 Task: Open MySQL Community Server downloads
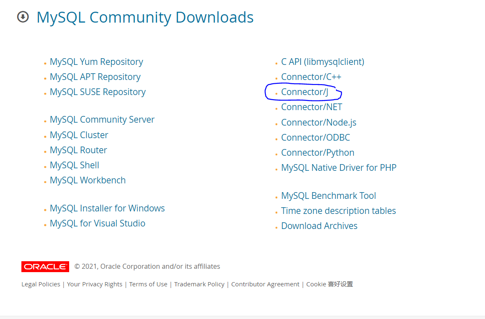pyautogui.click(x=102, y=119)
